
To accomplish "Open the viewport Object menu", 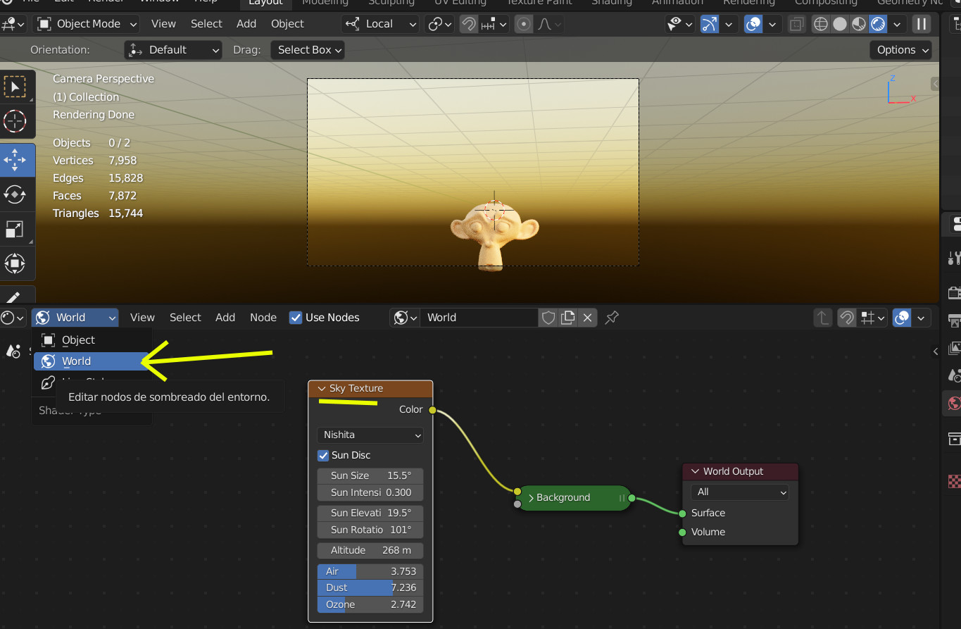I will click(287, 24).
